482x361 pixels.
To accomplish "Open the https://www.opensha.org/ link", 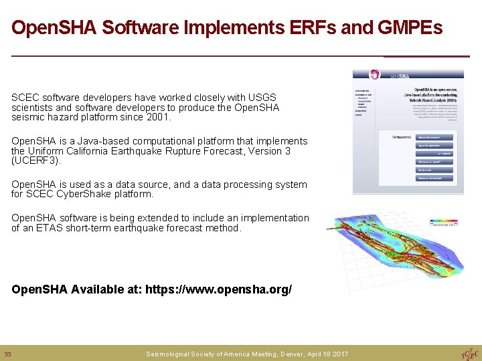I will pos(218,289).
